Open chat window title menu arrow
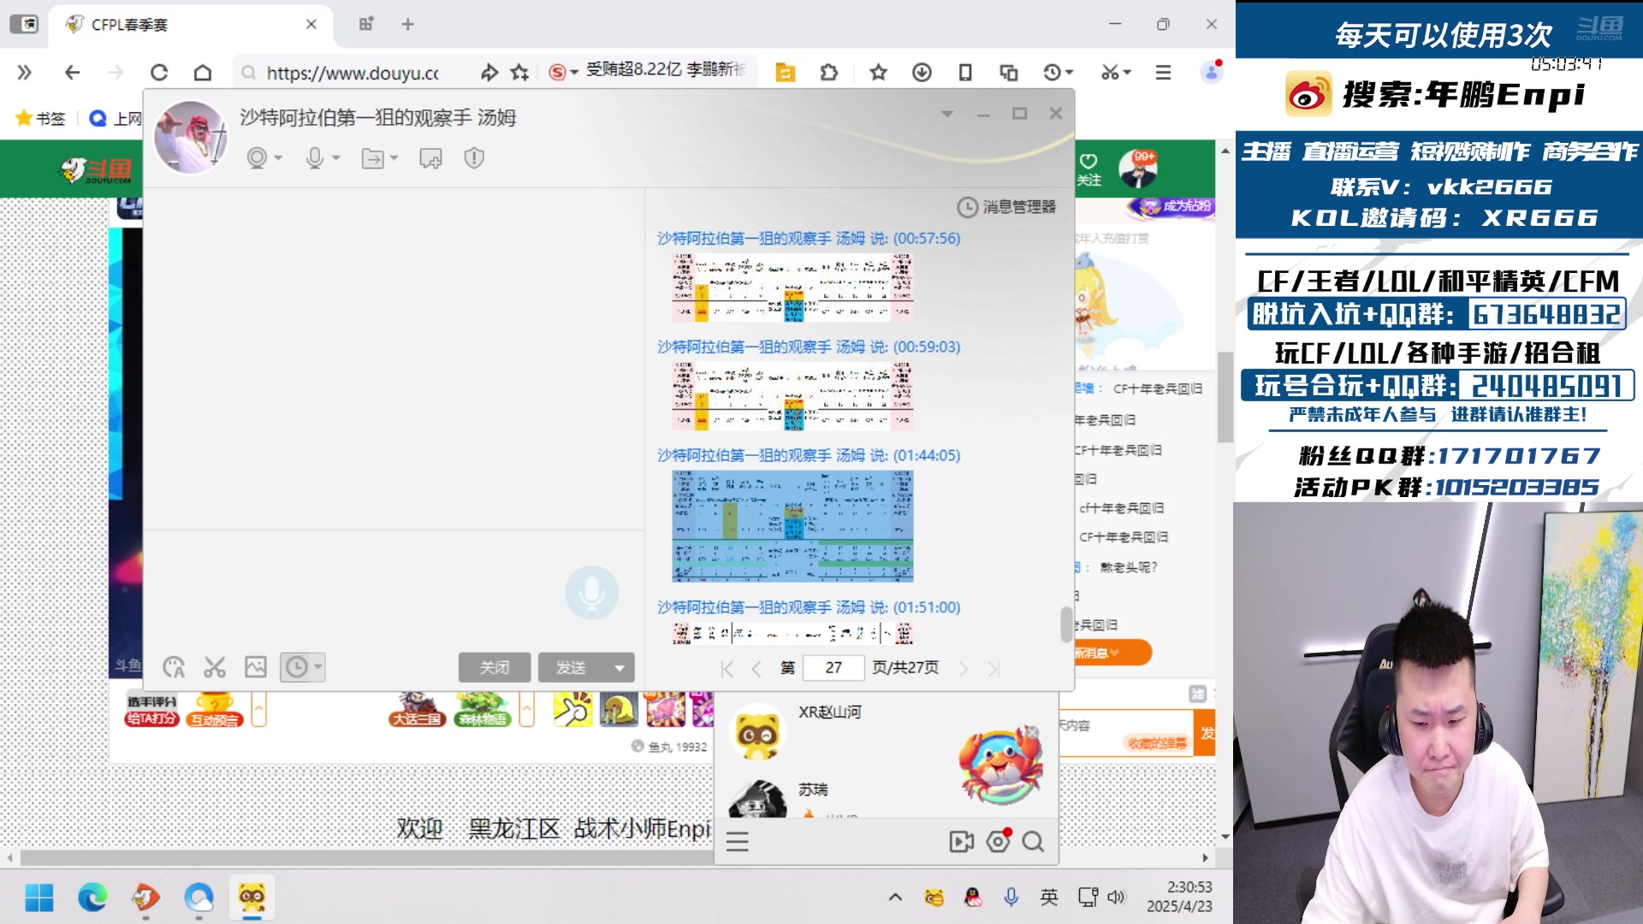Screen dimensions: 1643x924 947,114
